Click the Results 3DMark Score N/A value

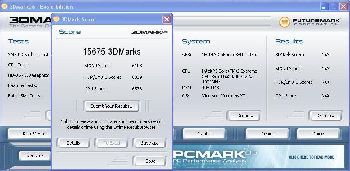pyautogui.click(x=325, y=55)
